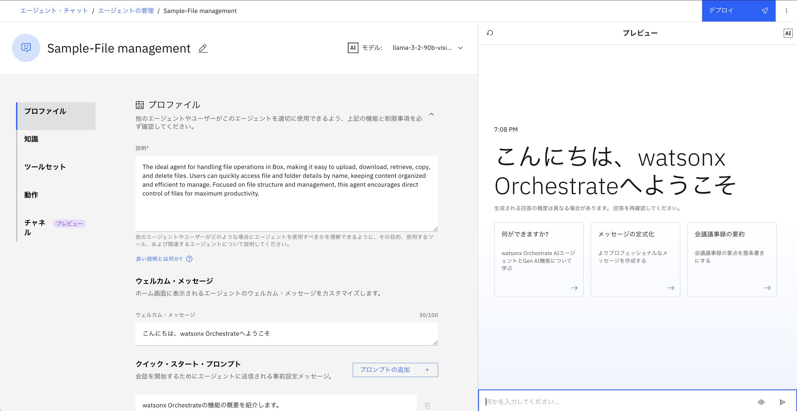Click the agent avatar icon
The image size is (797, 411).
26,48
